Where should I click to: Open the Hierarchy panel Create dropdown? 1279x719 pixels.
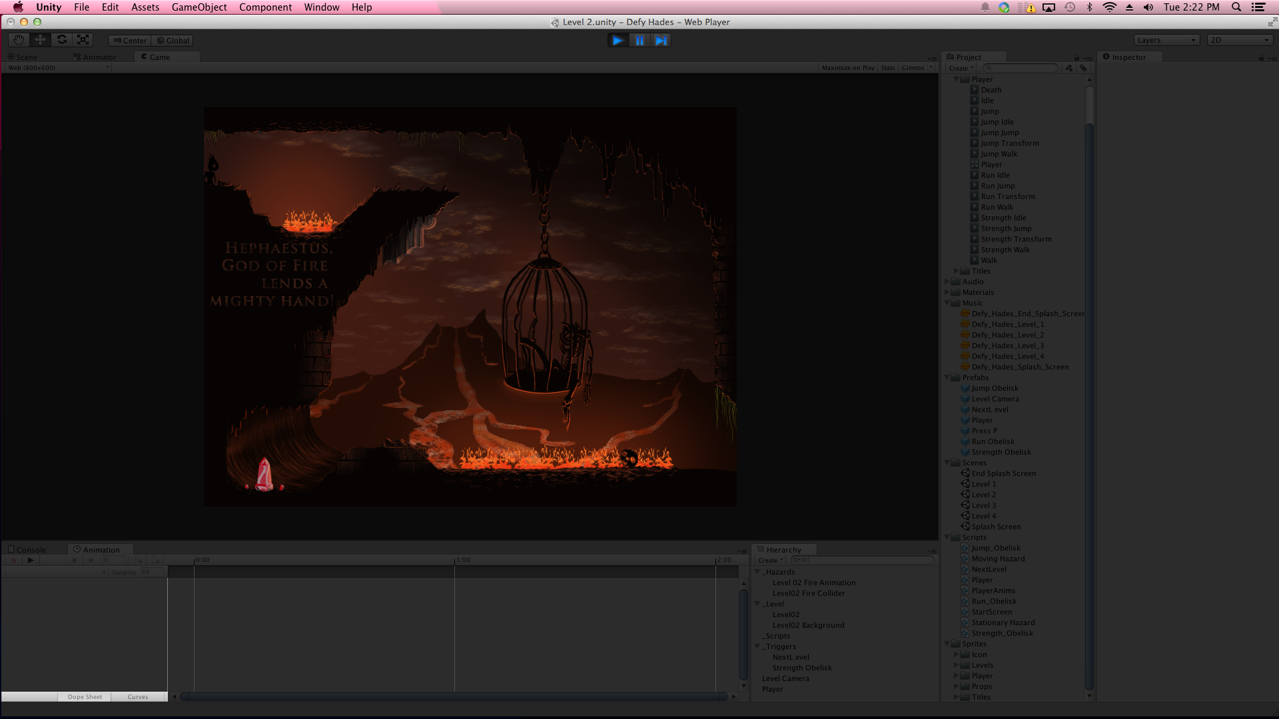(x=771, y=561)
